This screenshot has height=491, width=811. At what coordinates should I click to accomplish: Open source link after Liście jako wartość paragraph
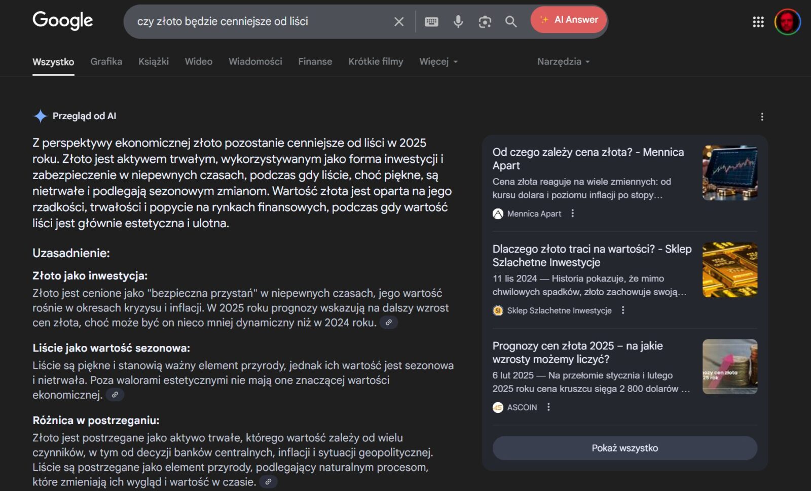115,395
